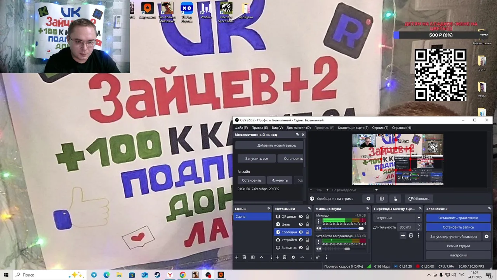Open source properties gear in Источники toolbar
This screenshot has width=497, height=280.
(293, 257)
